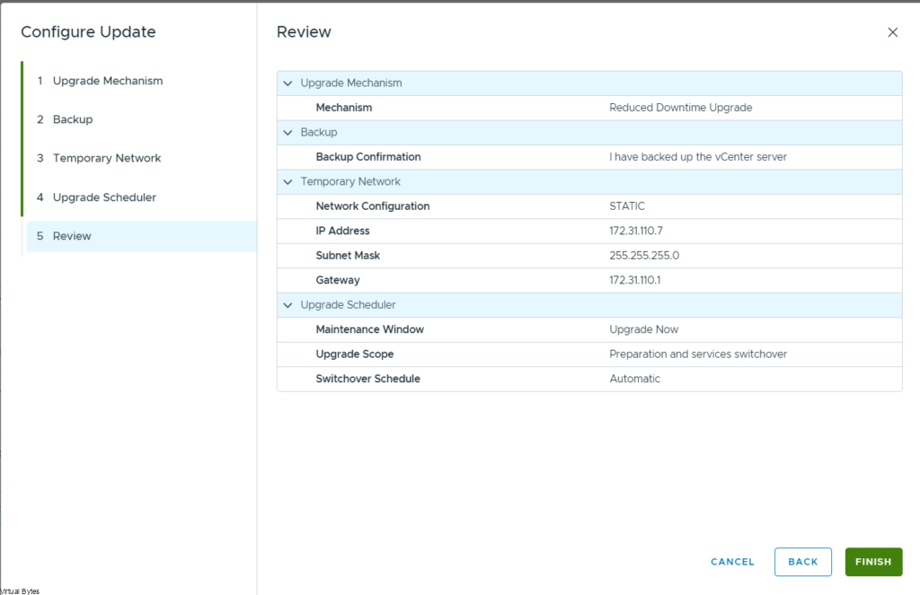Click the Gateway value 172.31.110.1
The width and height of the screenshot is (920, 595).
(x=634, y=280)
